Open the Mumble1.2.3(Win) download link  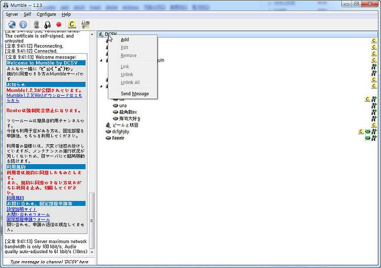[44, 98]
